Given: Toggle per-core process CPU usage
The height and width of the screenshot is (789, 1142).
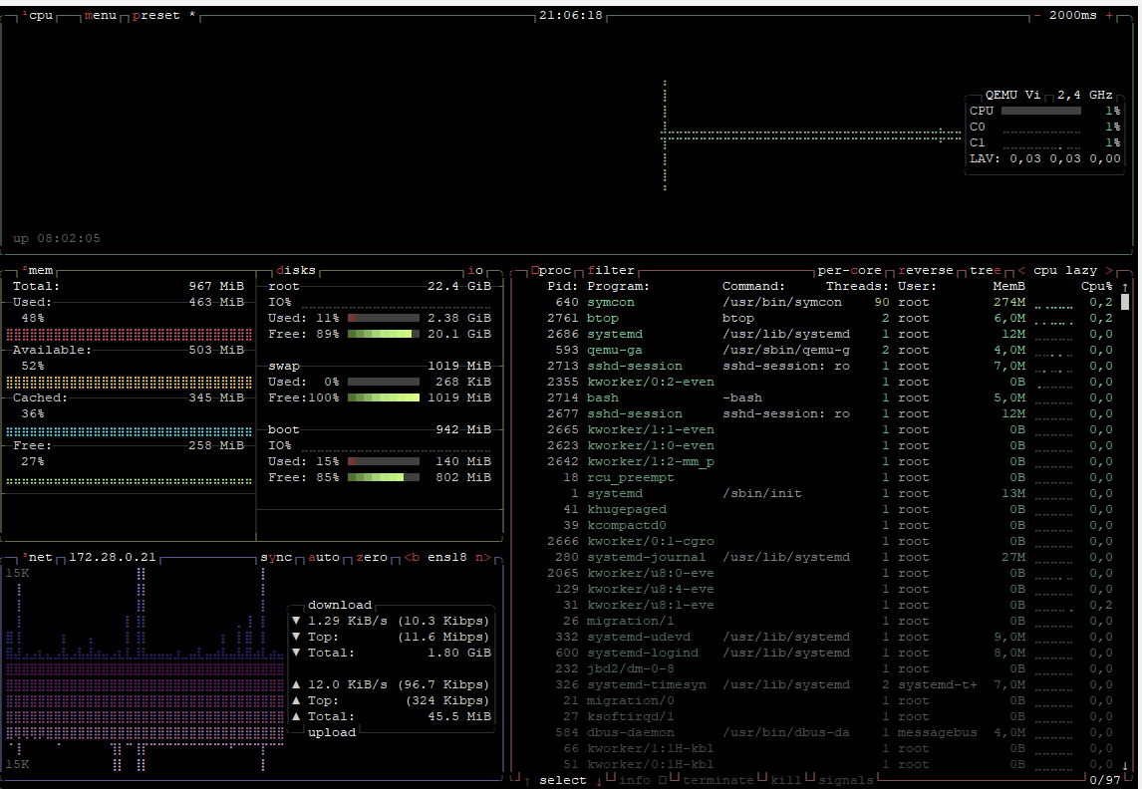Looking at the screenshot, I should [849, 270].
